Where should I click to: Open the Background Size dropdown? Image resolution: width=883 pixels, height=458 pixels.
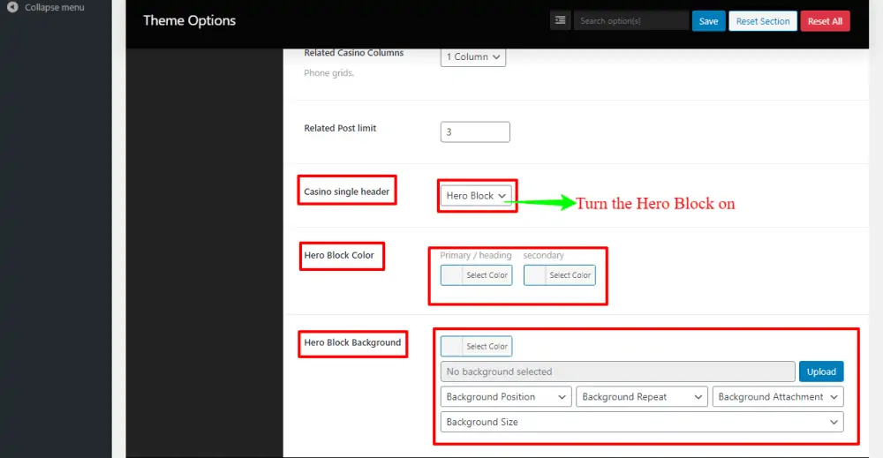642,422
